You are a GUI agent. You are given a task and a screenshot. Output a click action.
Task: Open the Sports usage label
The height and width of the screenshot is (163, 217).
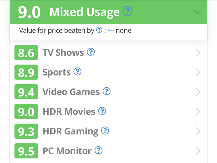tap(56, 73)
